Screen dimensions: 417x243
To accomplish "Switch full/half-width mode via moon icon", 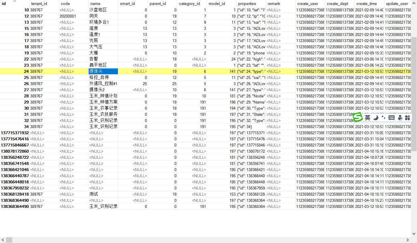I will click(375, 117).
